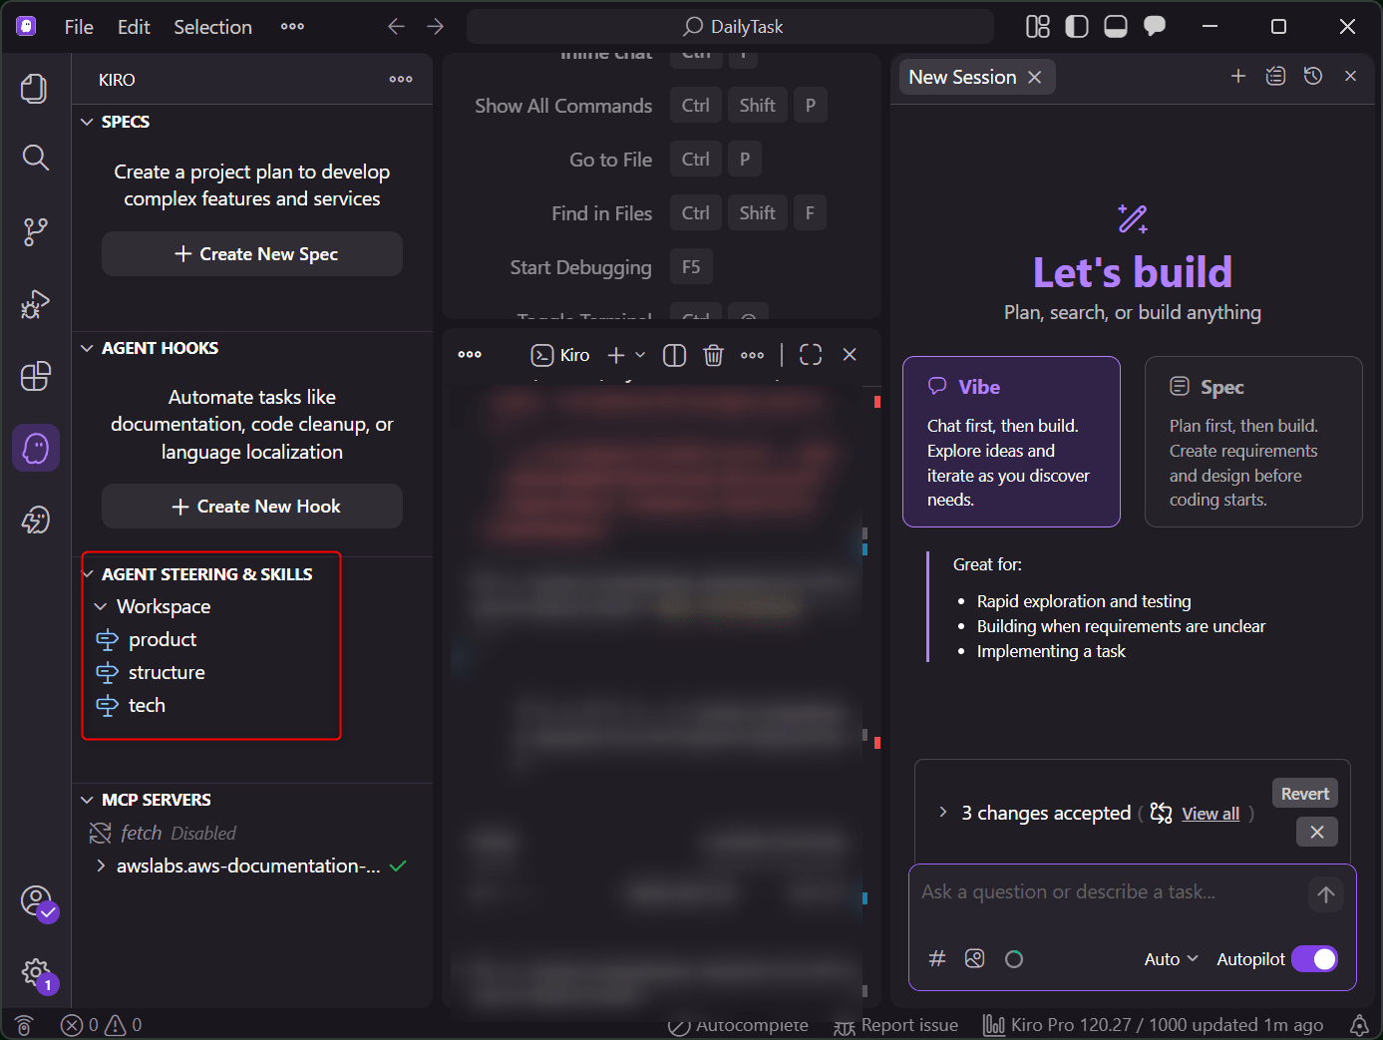Viewport: 1383px width, 1040px height.
Task: Attach an image in the chat input
Action: pos(975,958)
